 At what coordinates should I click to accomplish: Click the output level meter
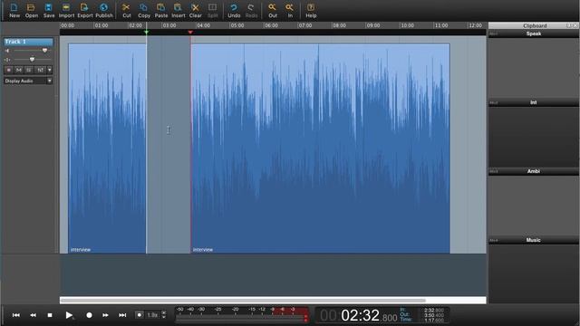coord(242,315)
